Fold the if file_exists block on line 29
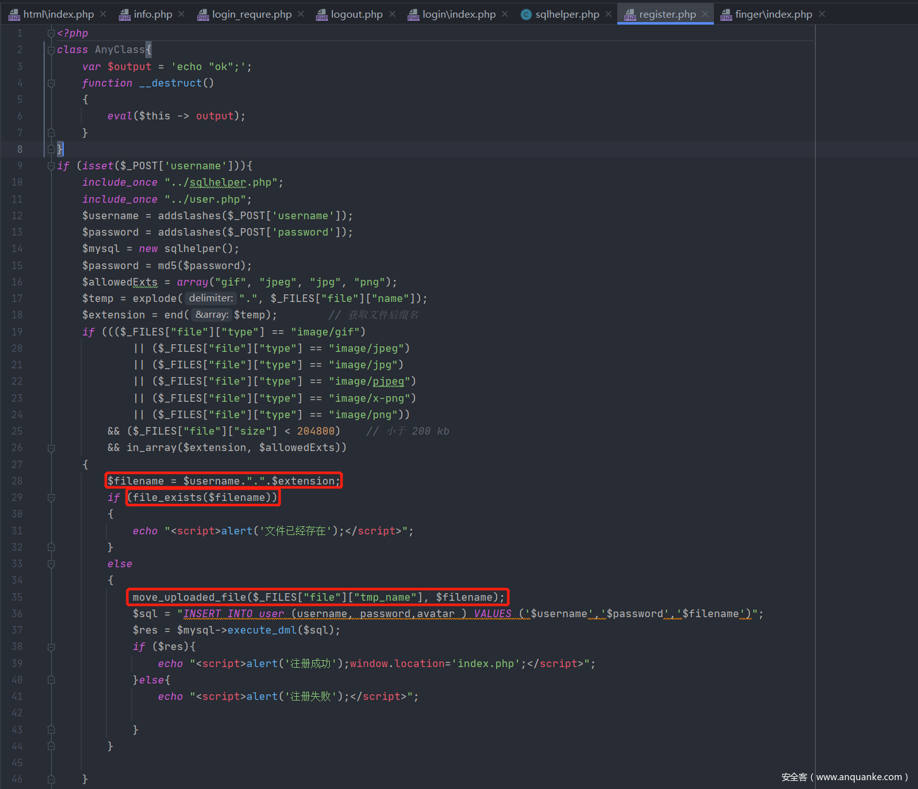 click(51, 498)
